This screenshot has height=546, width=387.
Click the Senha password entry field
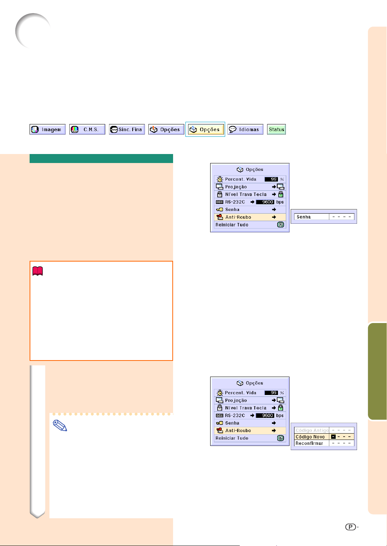click(x=342, y=217)
